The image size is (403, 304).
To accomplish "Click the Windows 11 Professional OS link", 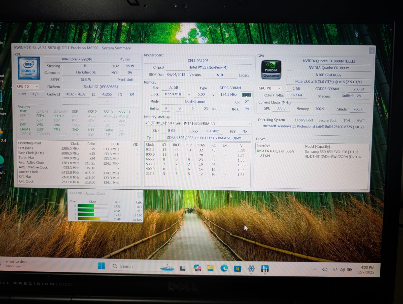I will (x=313, y=126).
